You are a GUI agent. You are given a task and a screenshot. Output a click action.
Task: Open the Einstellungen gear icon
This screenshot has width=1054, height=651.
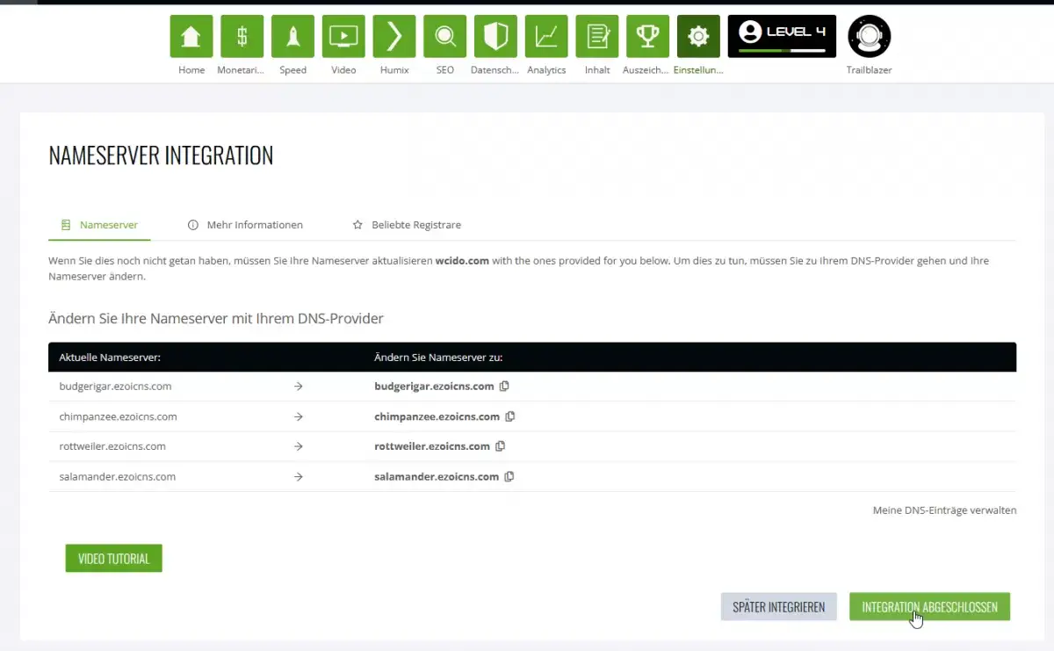pos(698,37)
